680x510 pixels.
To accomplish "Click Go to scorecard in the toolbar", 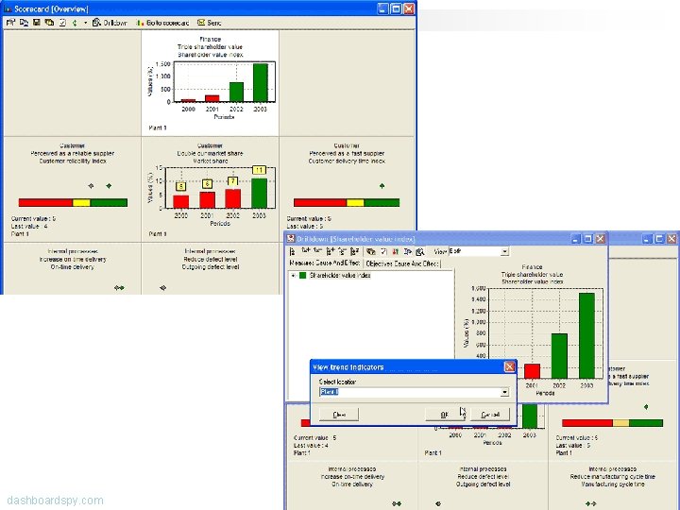I will (162, 23).
